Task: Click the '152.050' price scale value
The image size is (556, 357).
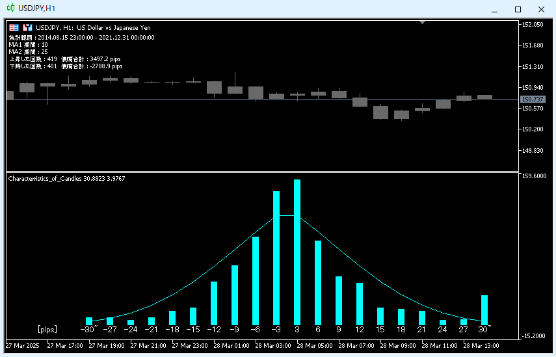Action: (x=533, y=25)
